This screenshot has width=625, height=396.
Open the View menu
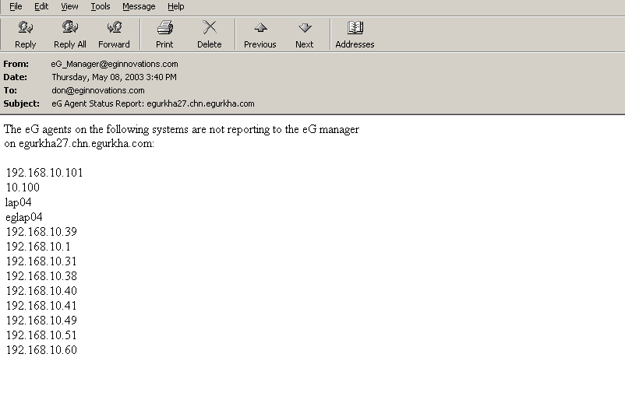coord(69,6)
